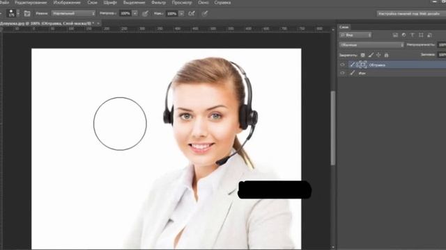The image size is (446, 250).
Task: Open the Слои menu
Action: pyautogui.click(x=92, y=3)
